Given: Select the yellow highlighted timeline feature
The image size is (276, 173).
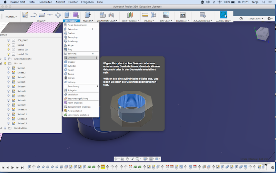Looking at the screenshot, I should pos(103,167).
